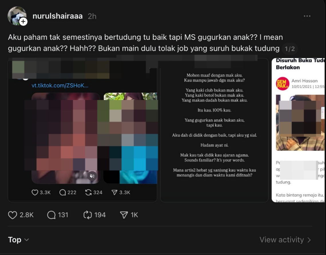The height and width of the screenshot is (255, 326).
Task: Tap the embedded post's 3.3K heart icon
Action: 35,192
